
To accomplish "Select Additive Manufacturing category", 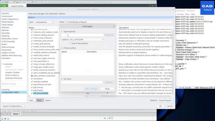I will [x=11, y=55].
